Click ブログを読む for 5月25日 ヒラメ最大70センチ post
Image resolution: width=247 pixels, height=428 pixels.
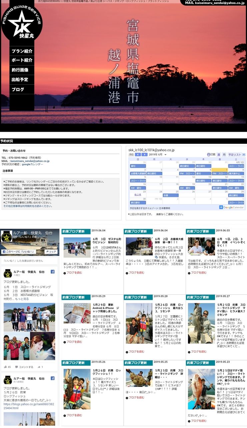pyautogui.click(x=199, y=351)
